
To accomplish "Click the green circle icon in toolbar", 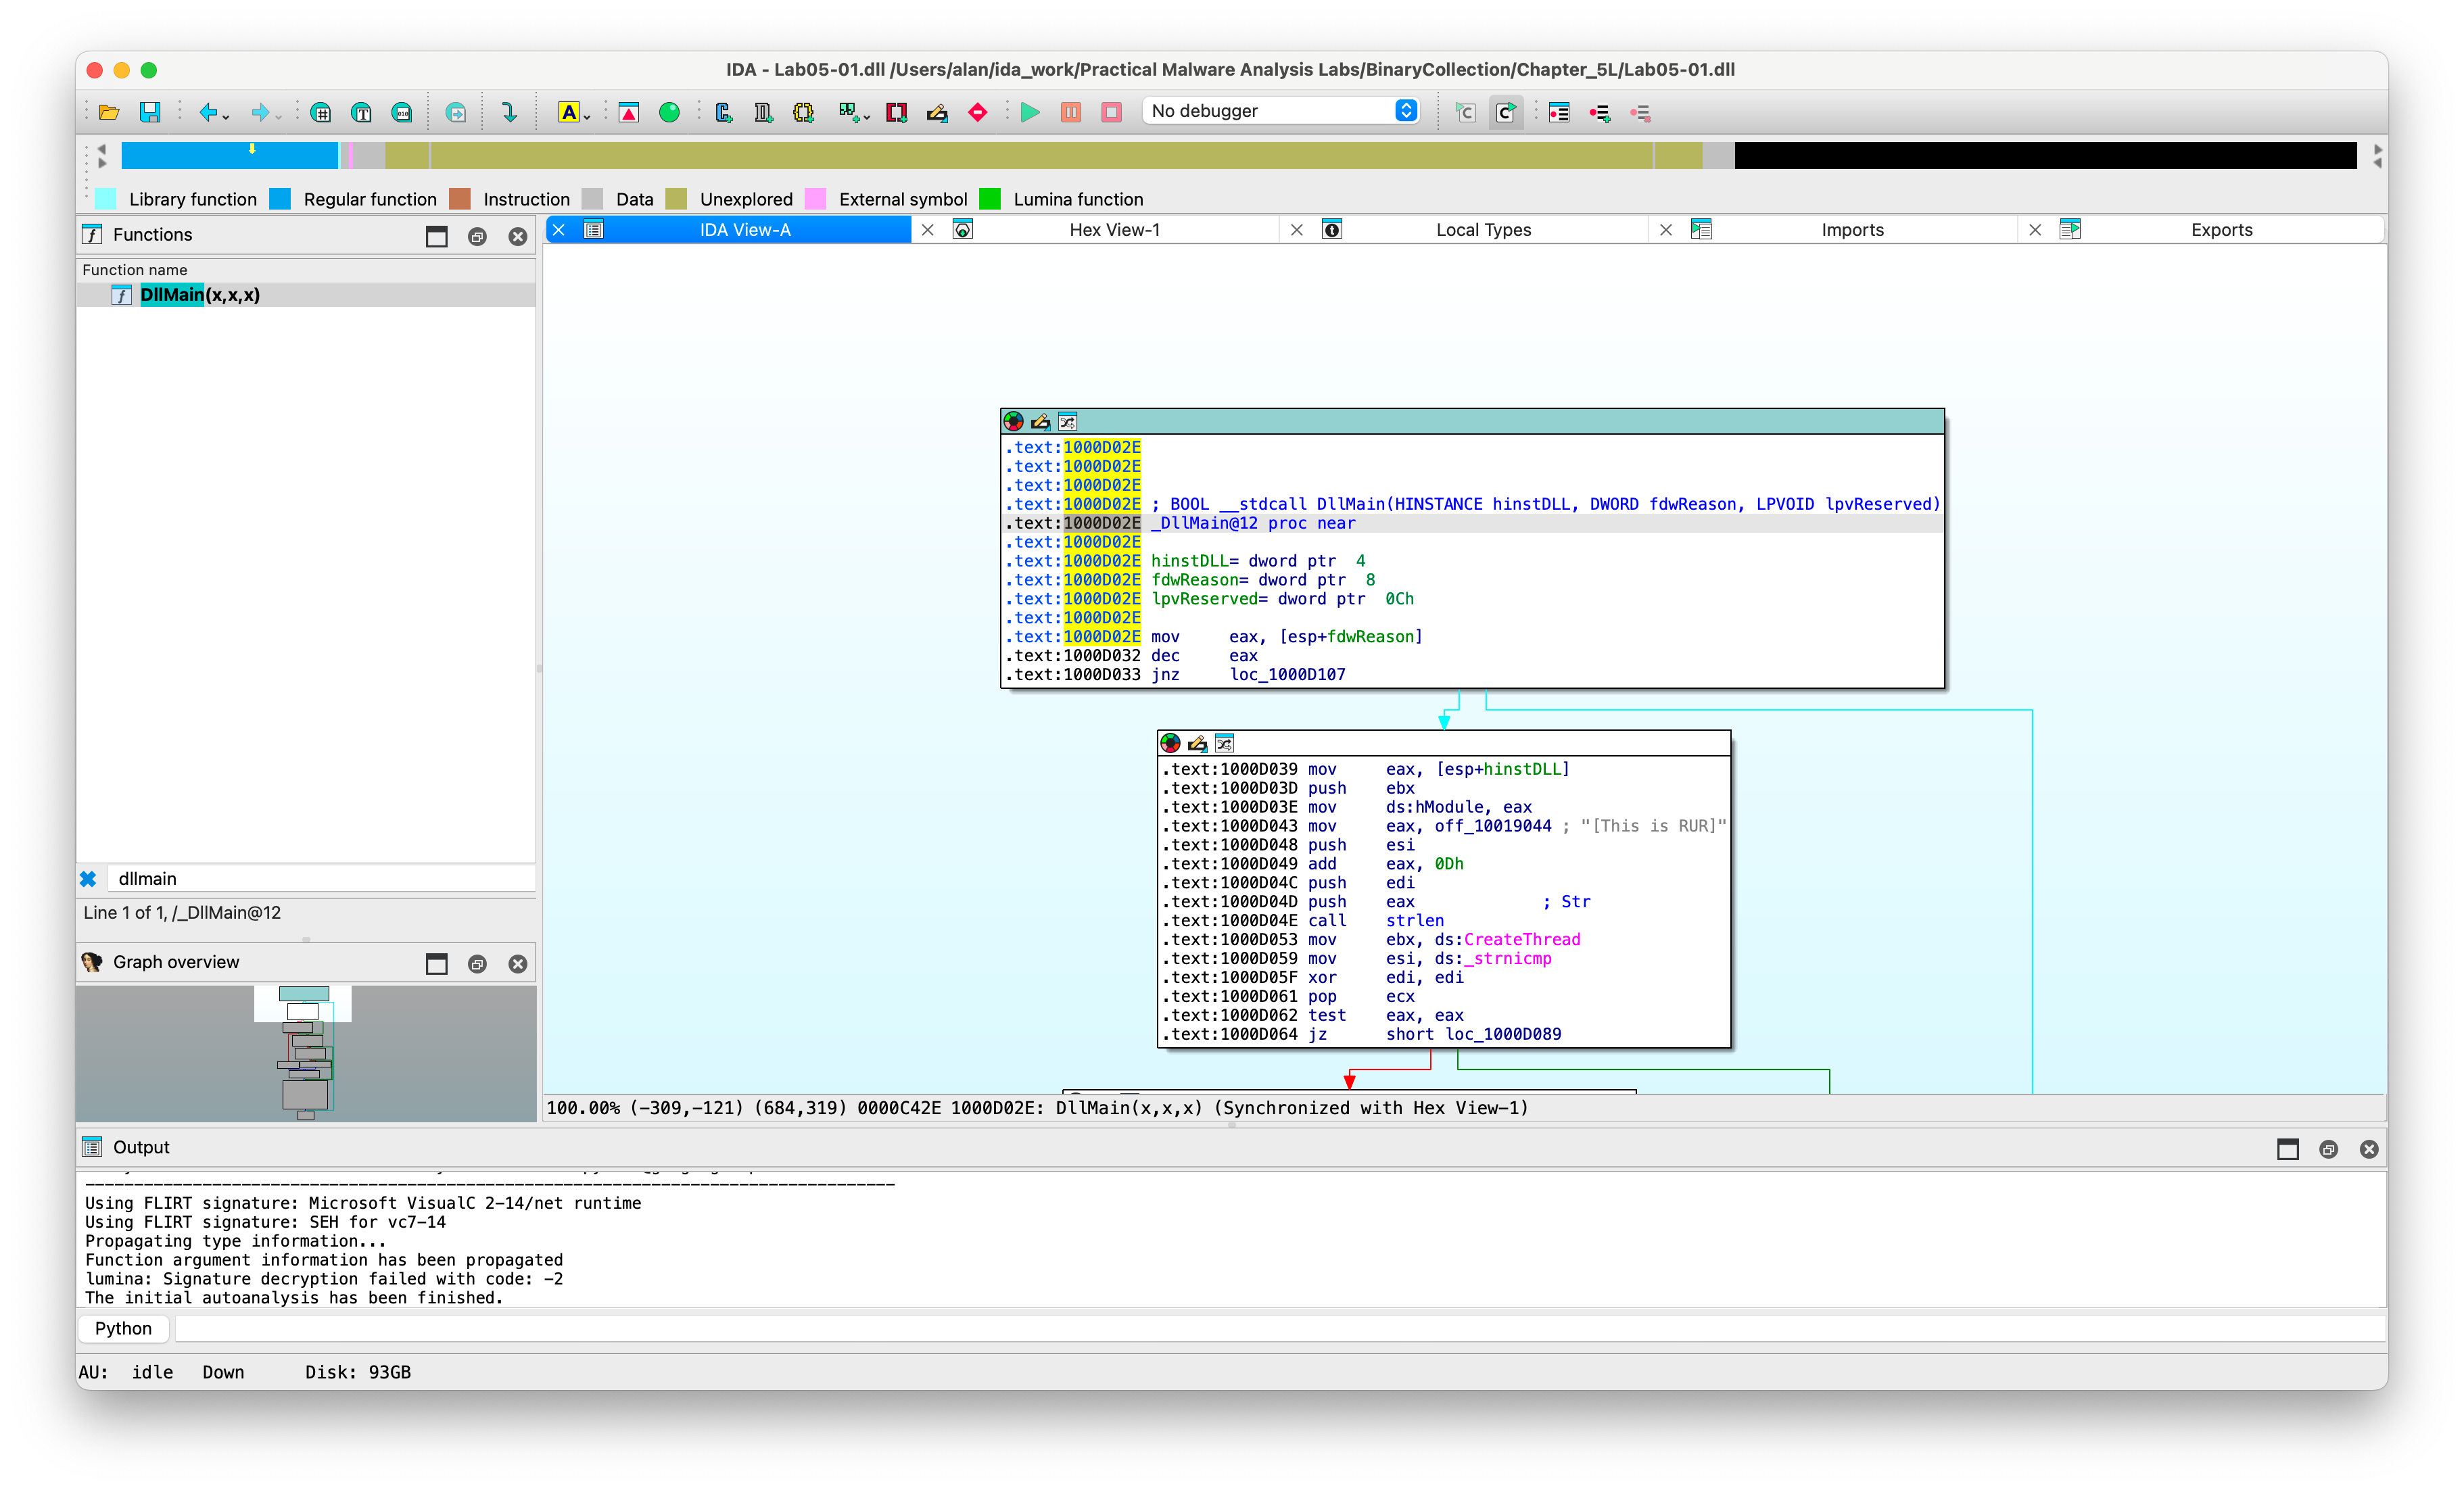I will pos(669,112).
